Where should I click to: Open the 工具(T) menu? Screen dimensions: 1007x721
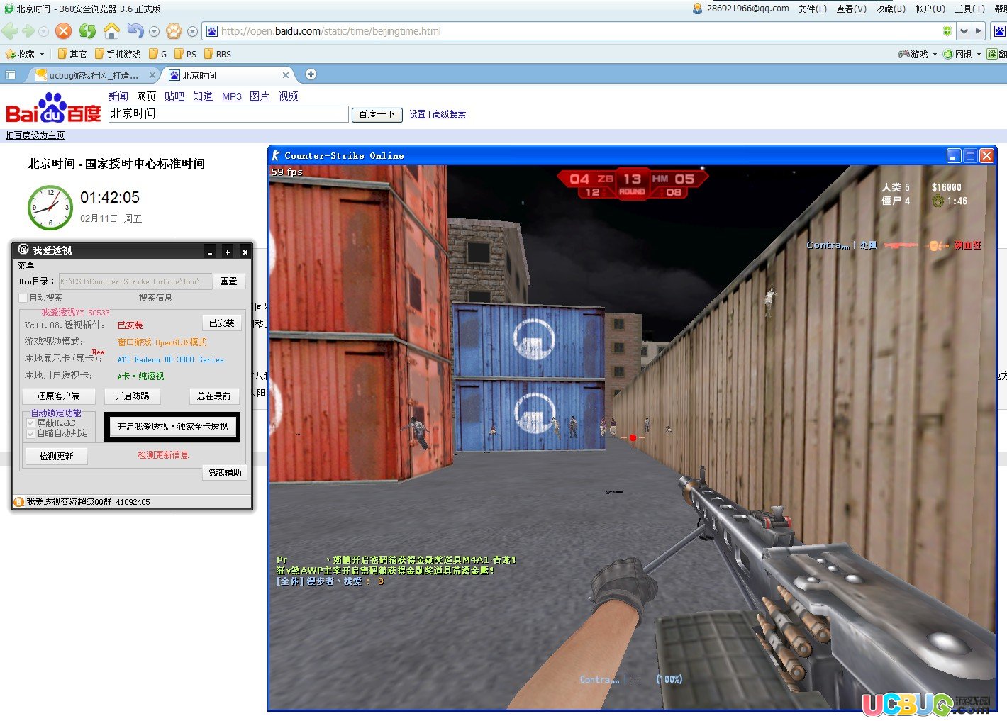click(x=969, y=9)
